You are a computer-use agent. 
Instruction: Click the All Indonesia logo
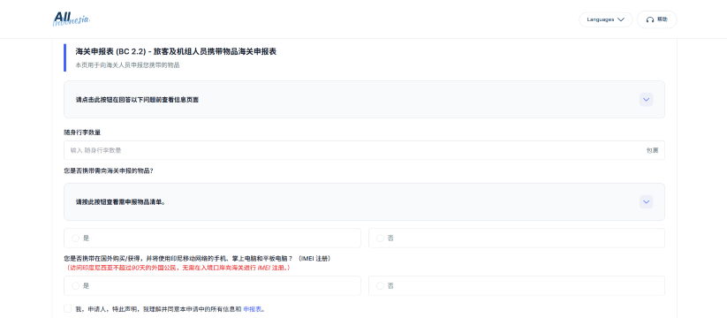pos(72,19)
